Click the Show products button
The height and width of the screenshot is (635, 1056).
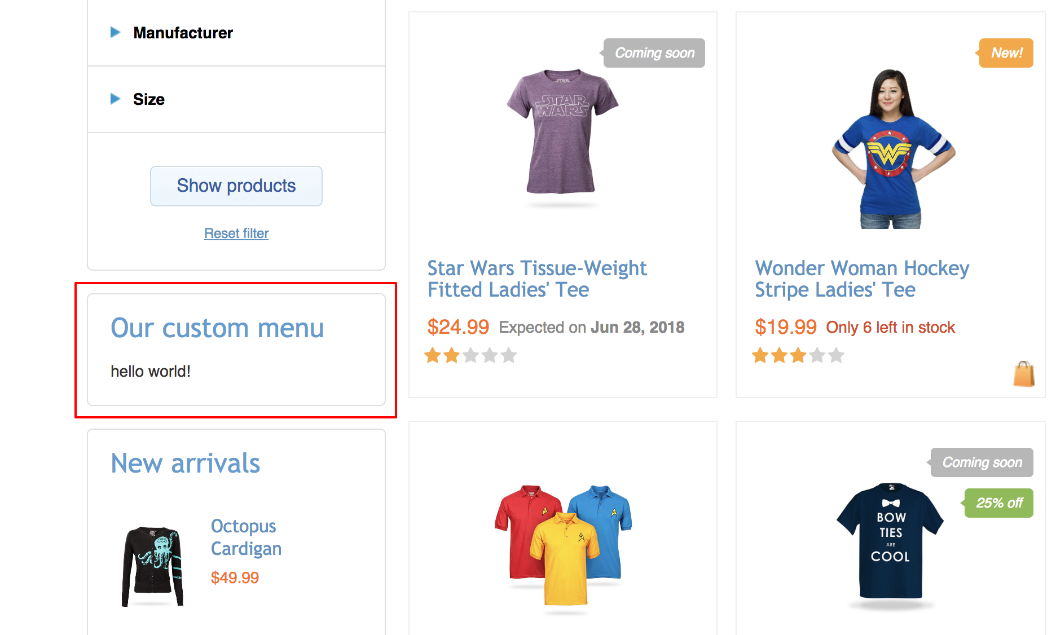[x=236, y=186]
